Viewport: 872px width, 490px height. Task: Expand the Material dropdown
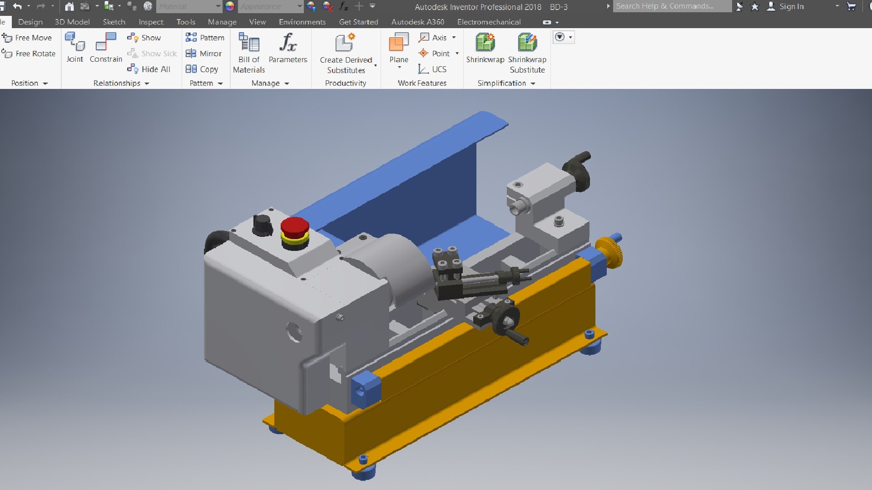[218, 6]
